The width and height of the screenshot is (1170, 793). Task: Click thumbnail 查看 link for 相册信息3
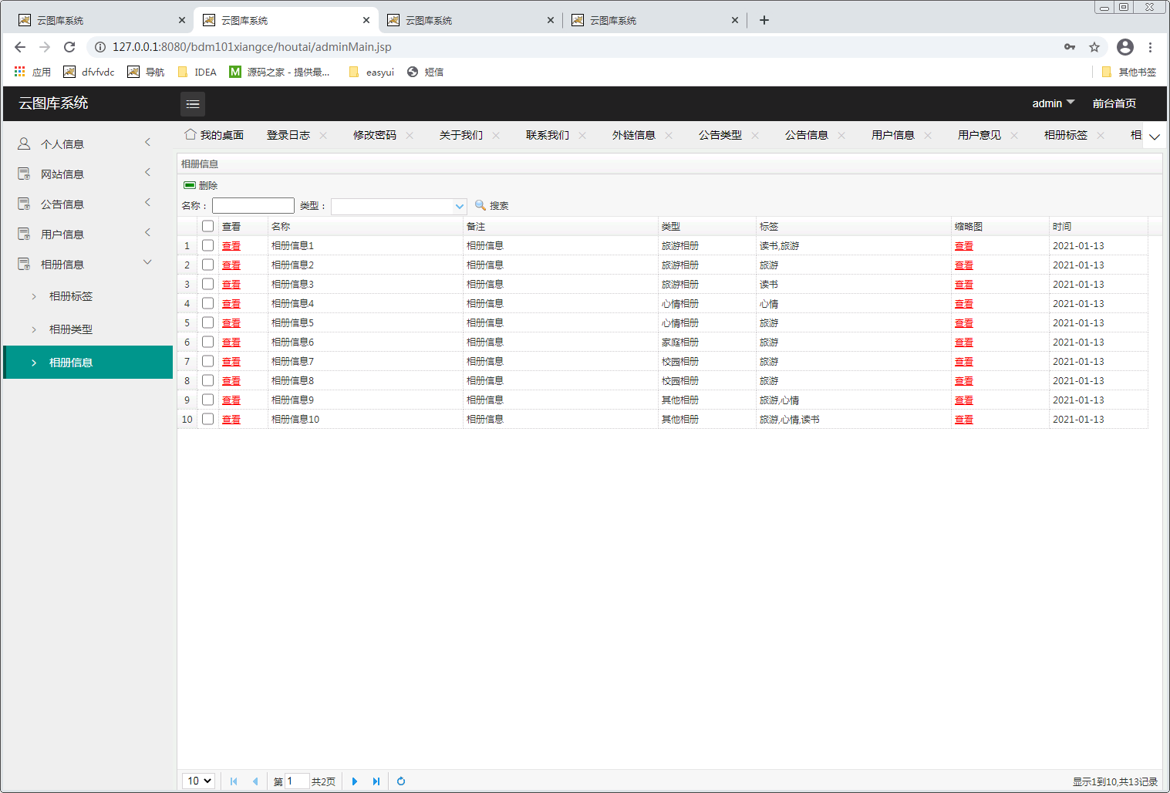[x=964, y=285]
